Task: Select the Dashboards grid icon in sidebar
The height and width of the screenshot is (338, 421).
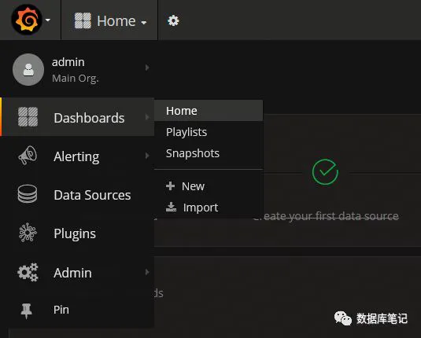Action: (28, 116)
